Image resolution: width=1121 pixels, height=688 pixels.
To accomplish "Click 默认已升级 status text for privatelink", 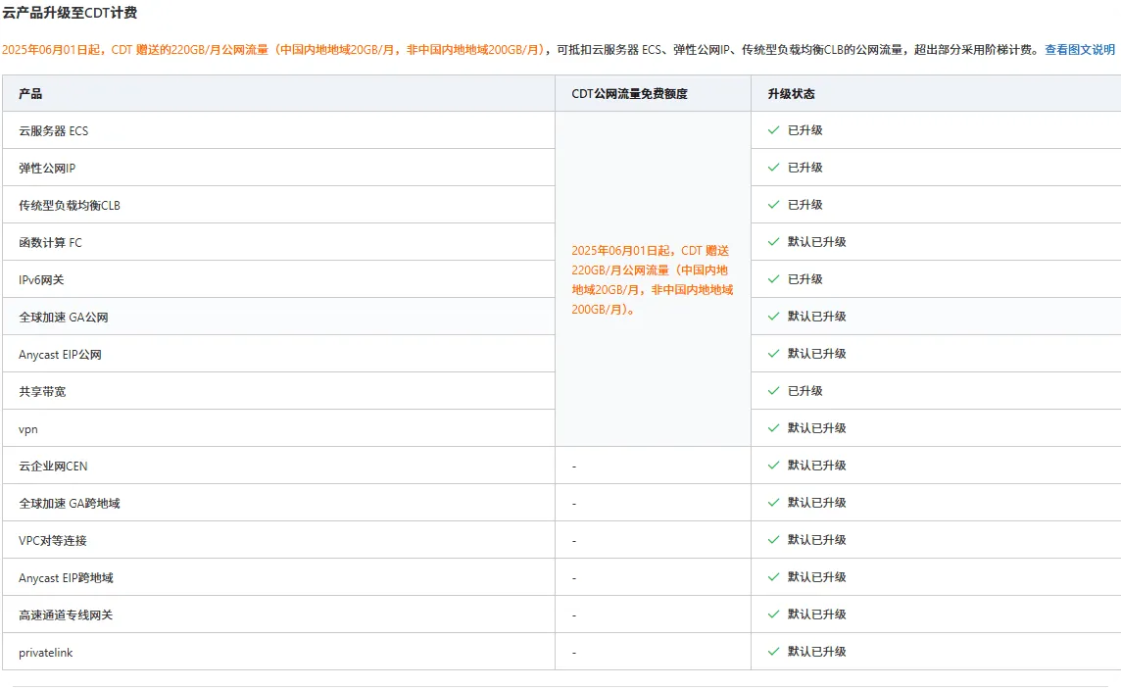I will pyautogui.click(x=816, y=651).
